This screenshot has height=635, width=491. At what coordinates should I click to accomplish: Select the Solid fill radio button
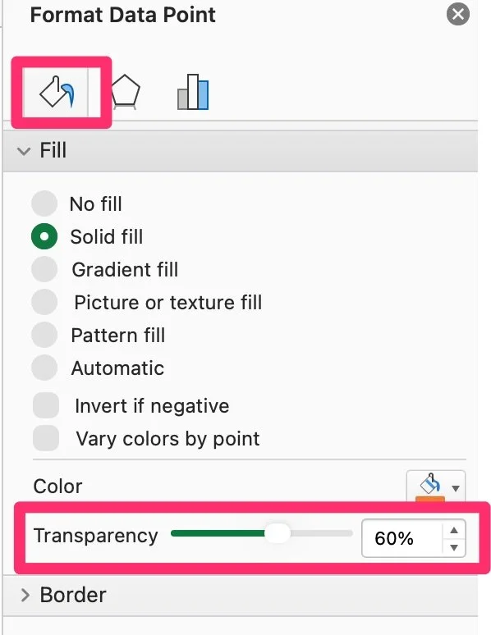(x=44, y=236)
